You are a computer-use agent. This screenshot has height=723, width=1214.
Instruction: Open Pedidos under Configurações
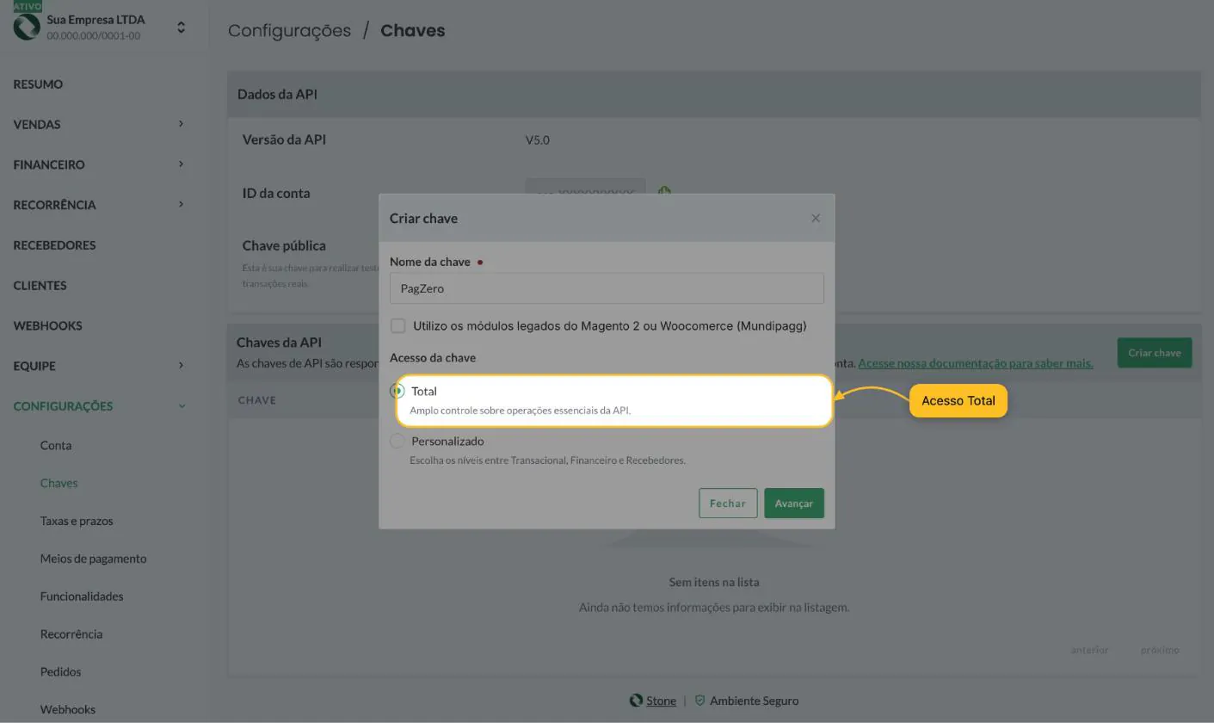[x=60, y=671]
